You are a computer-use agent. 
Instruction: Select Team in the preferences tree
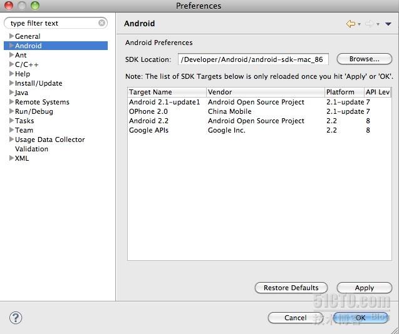(x=24, y=130)
